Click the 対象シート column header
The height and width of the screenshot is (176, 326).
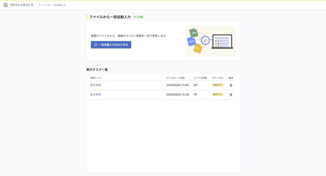96,78
